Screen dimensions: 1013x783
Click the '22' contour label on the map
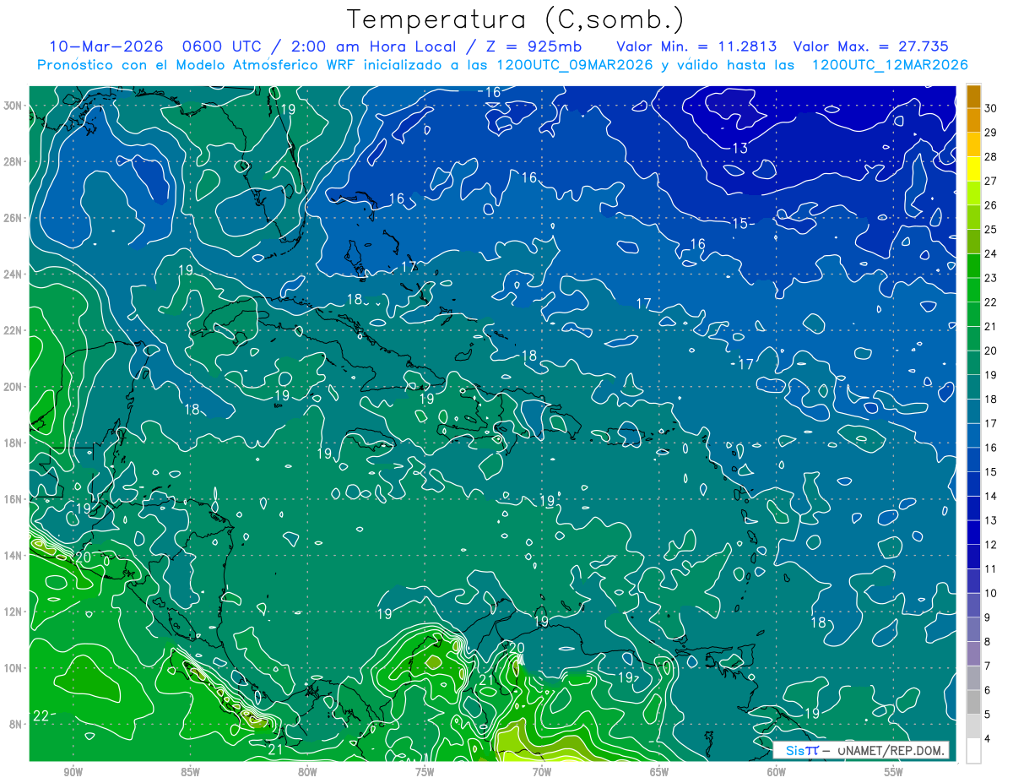pyautogui.click(x=41, y=716)
